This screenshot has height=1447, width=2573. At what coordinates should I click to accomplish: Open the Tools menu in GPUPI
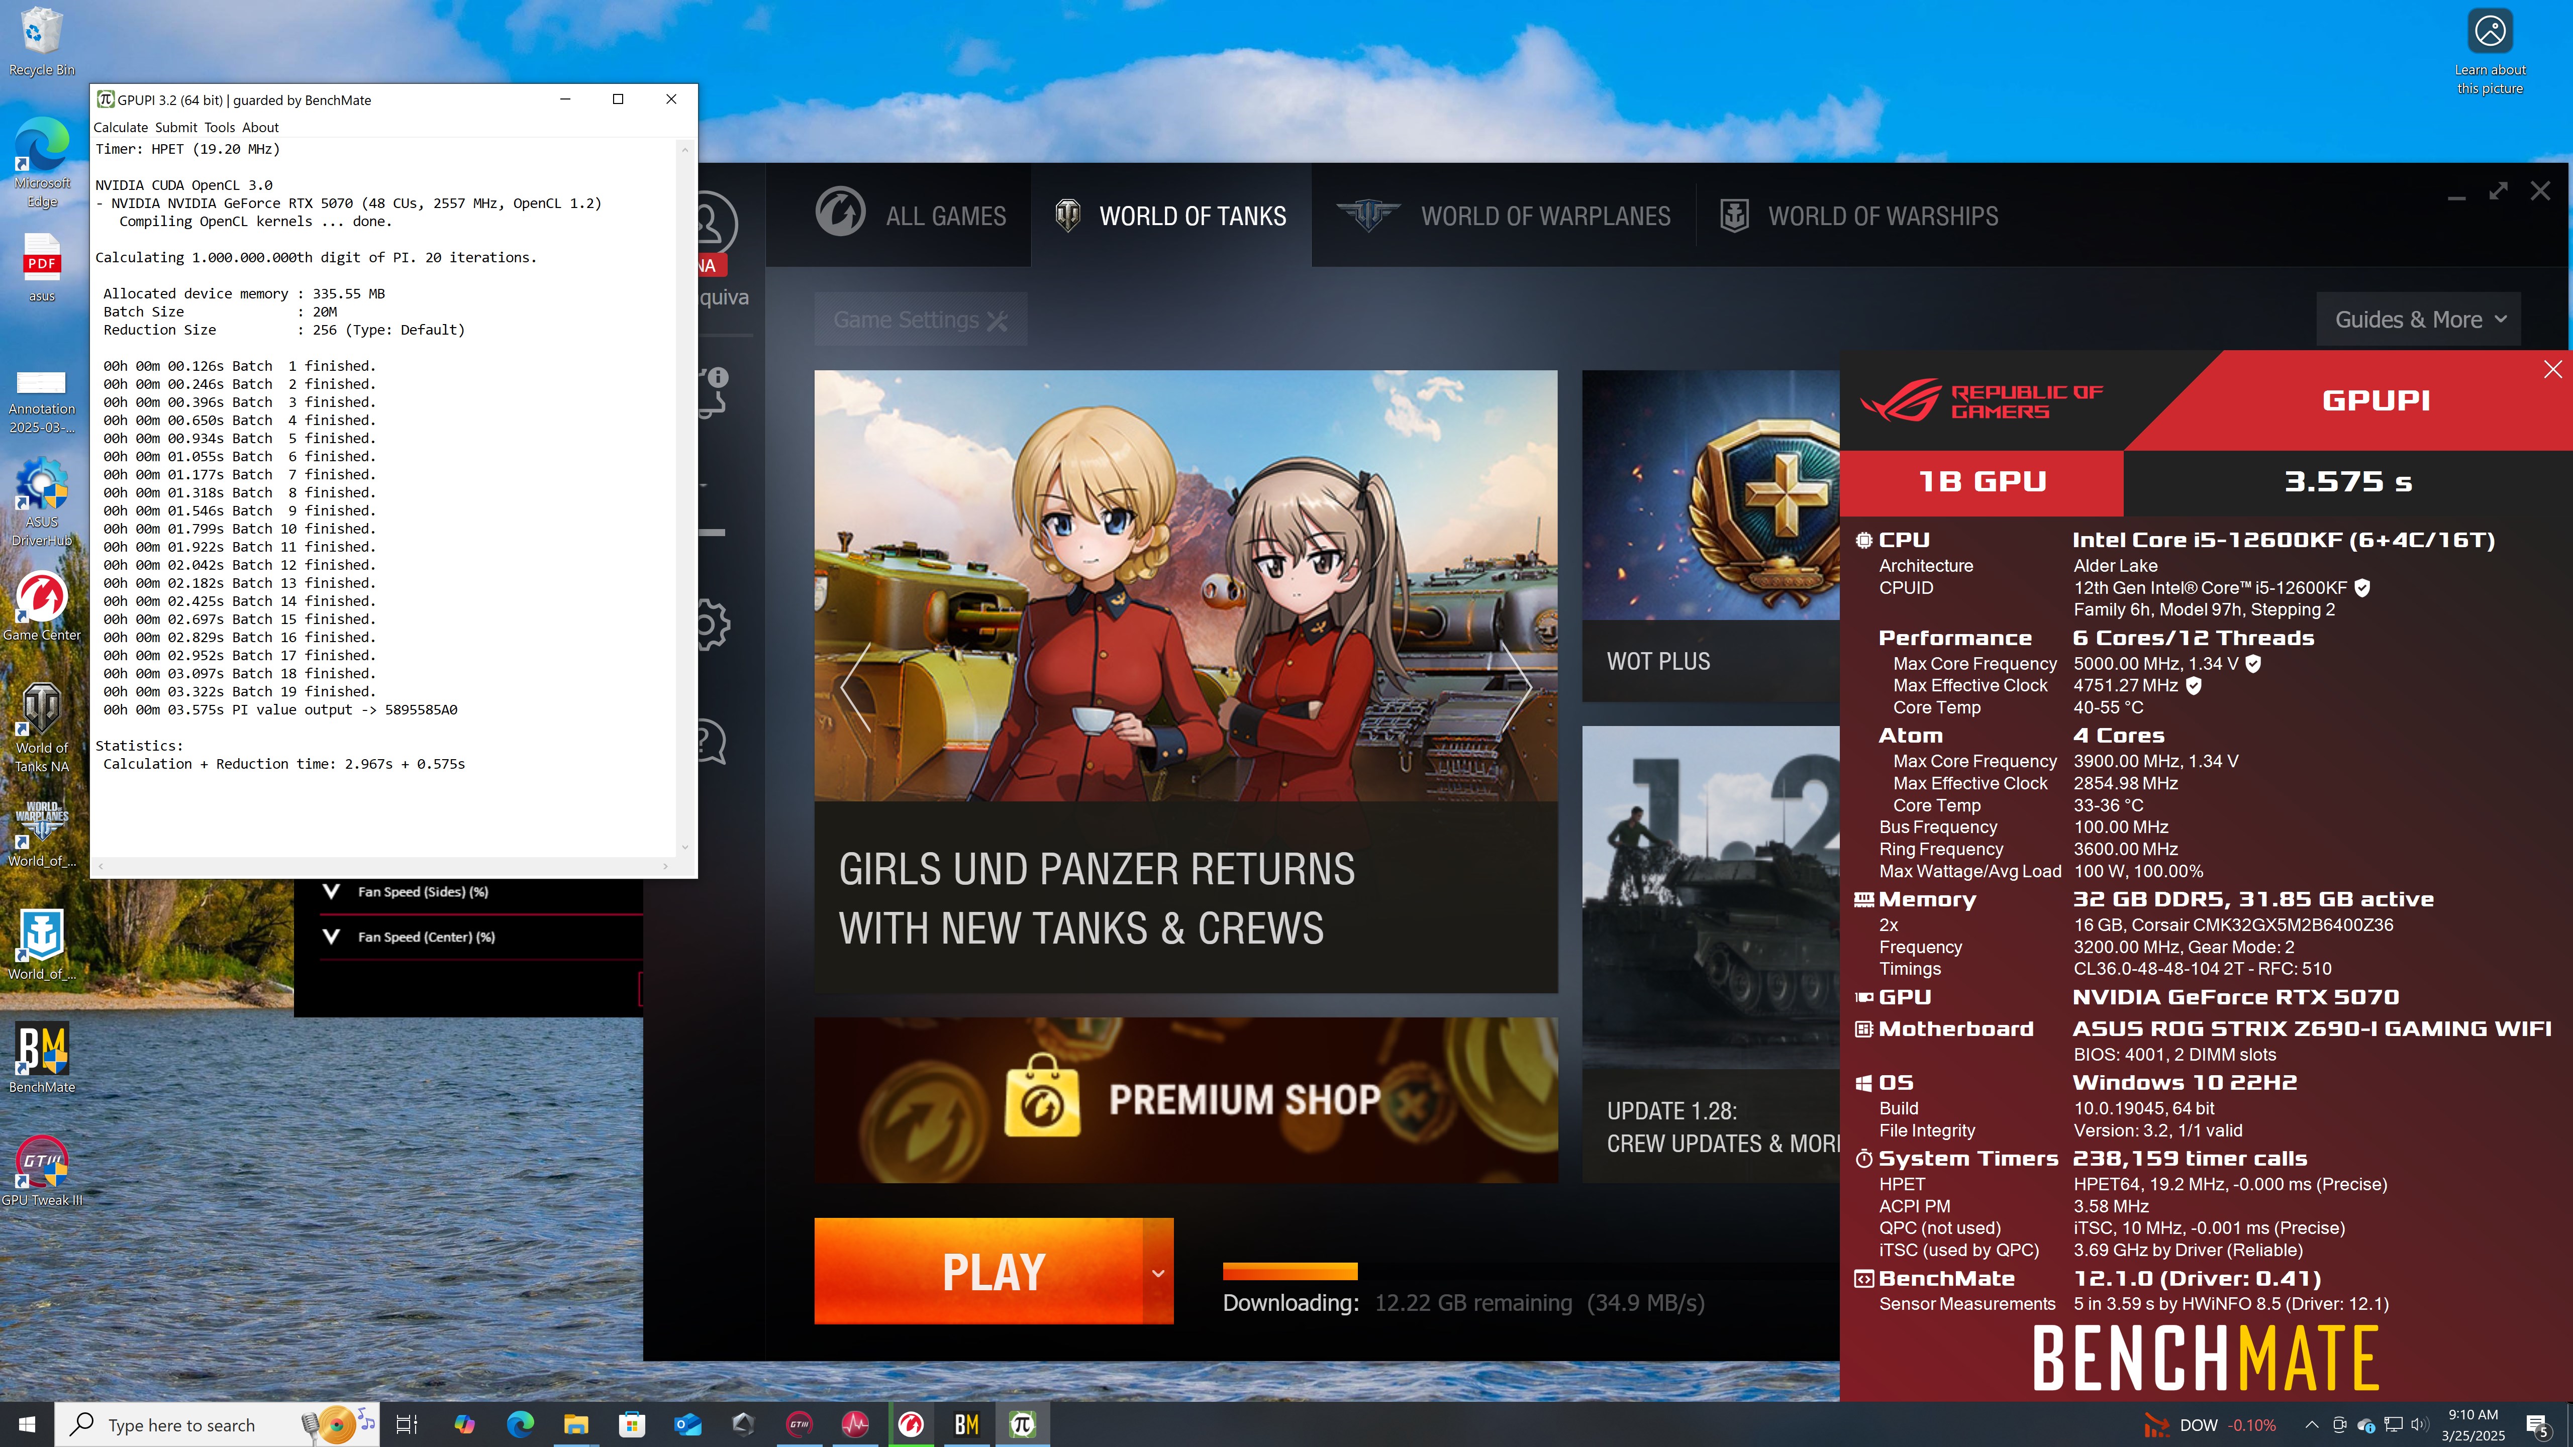[220, 127]
